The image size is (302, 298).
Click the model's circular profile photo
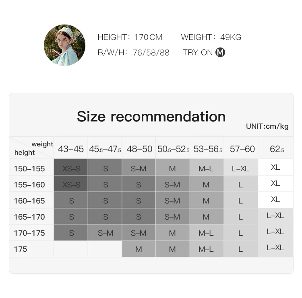point(64,45)
